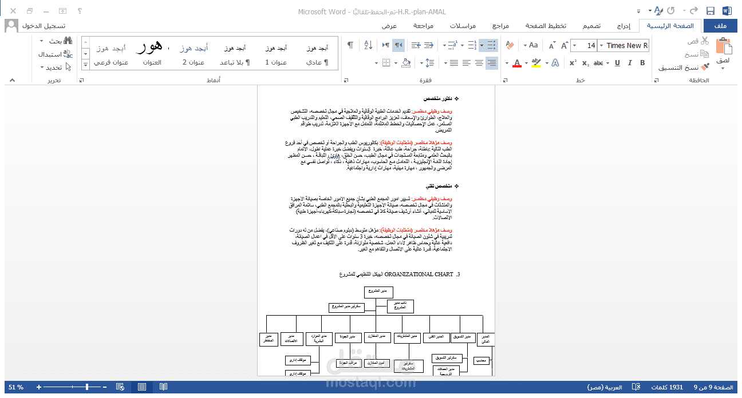742x398 pixels.
Task: Click the Align Right paragraph icon
Action: [492, 63]
